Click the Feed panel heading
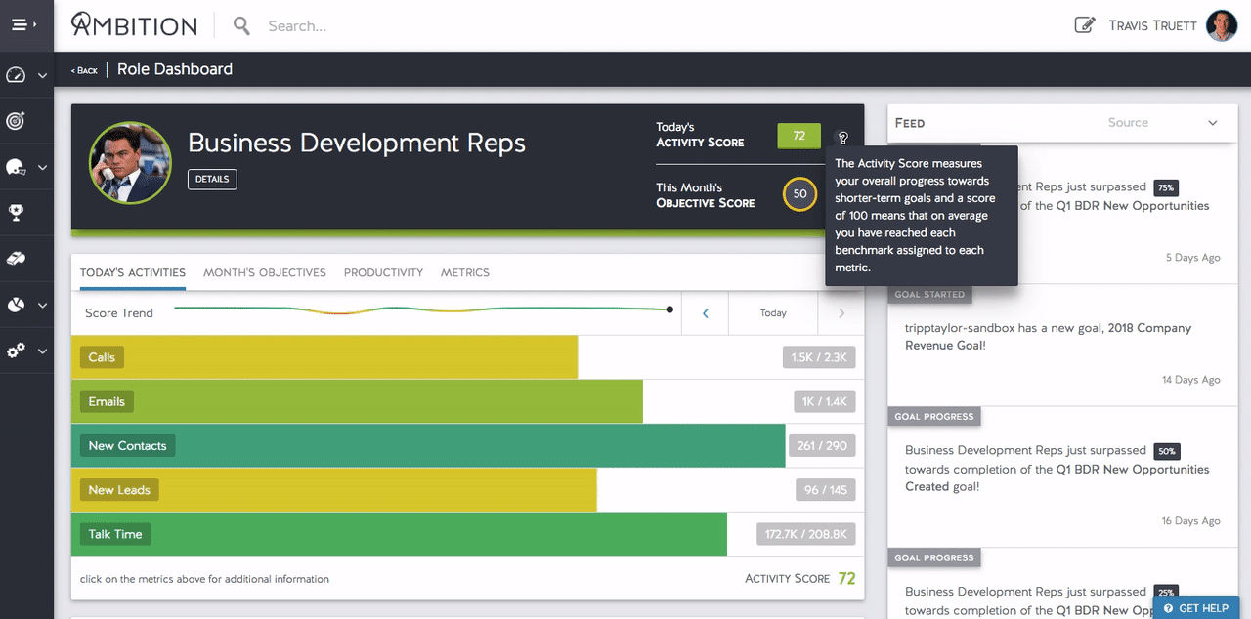This screenshot has width=1251, height=619. (910, 123)
